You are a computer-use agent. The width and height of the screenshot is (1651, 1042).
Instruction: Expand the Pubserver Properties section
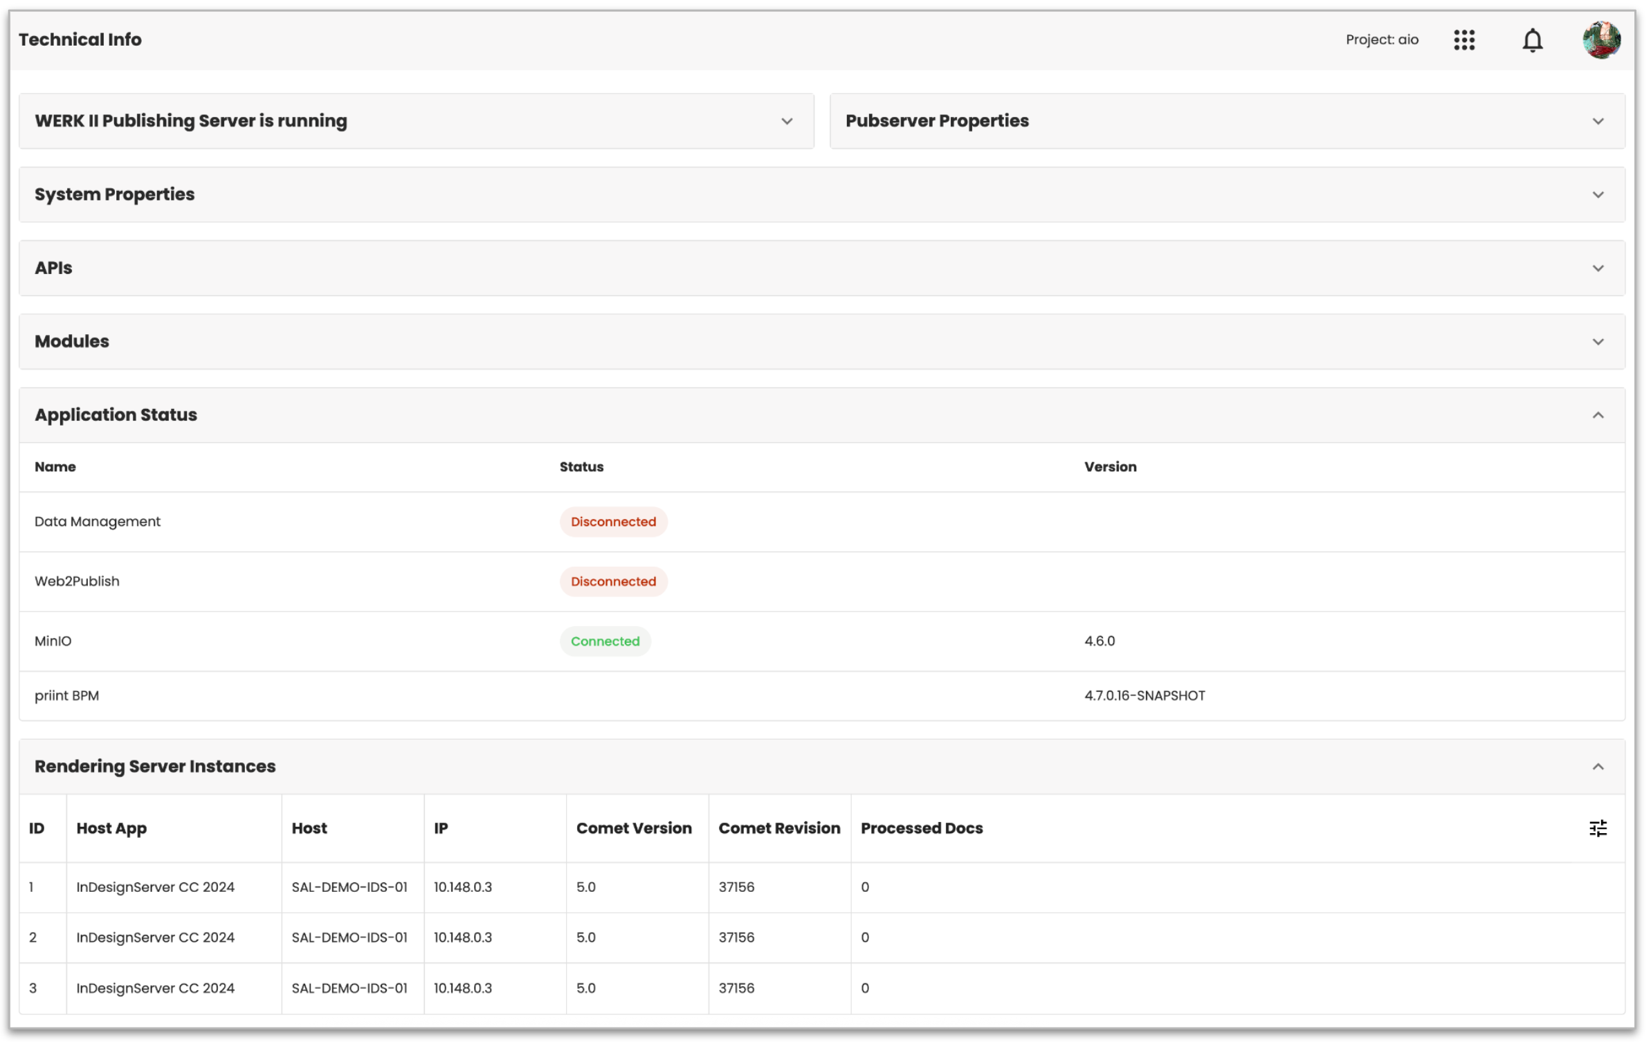point(1597,121)
